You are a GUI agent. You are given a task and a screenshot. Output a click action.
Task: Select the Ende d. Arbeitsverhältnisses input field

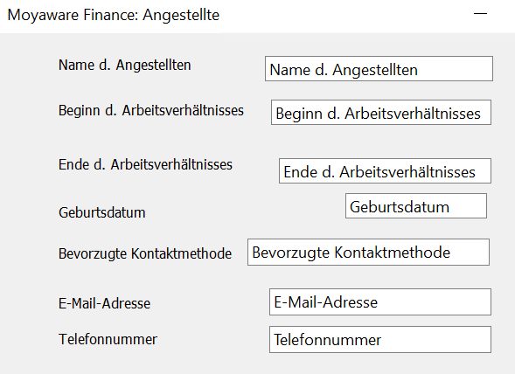tap(385, 170)
